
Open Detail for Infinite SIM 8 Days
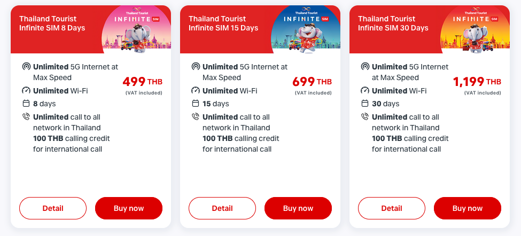[52, 208]
